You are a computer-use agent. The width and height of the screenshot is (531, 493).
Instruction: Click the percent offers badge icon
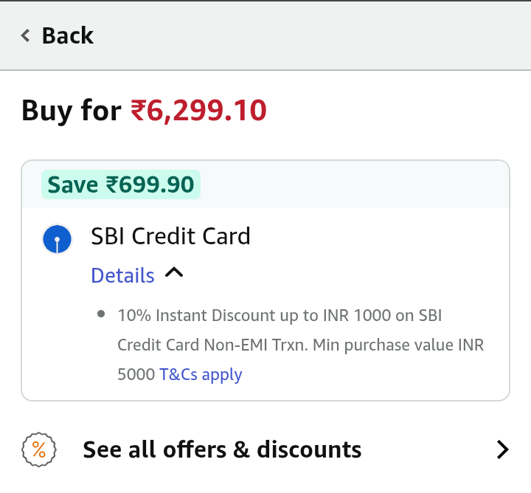39,449
